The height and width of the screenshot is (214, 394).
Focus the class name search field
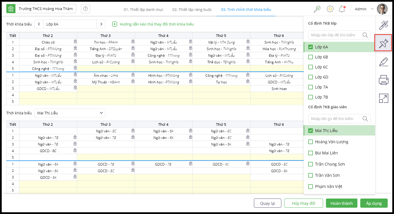tap(335, 35)
